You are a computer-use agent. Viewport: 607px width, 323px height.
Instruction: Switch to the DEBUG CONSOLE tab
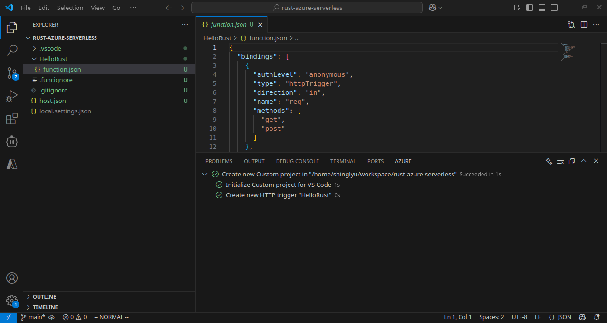tap(298, 161)
